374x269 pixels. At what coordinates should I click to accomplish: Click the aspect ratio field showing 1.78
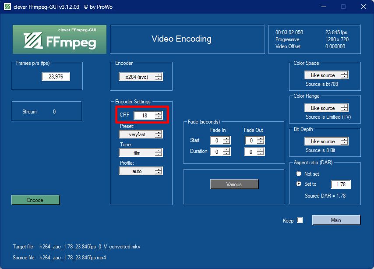tap(341, 184)
